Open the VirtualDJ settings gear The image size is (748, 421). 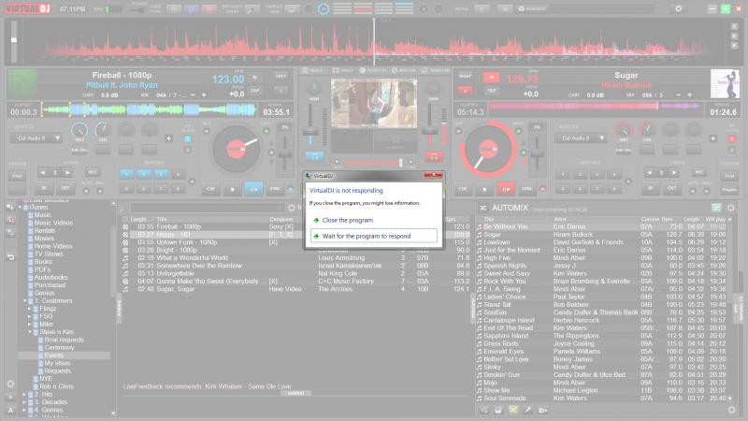pyautogui.click(x=678, y=8)
